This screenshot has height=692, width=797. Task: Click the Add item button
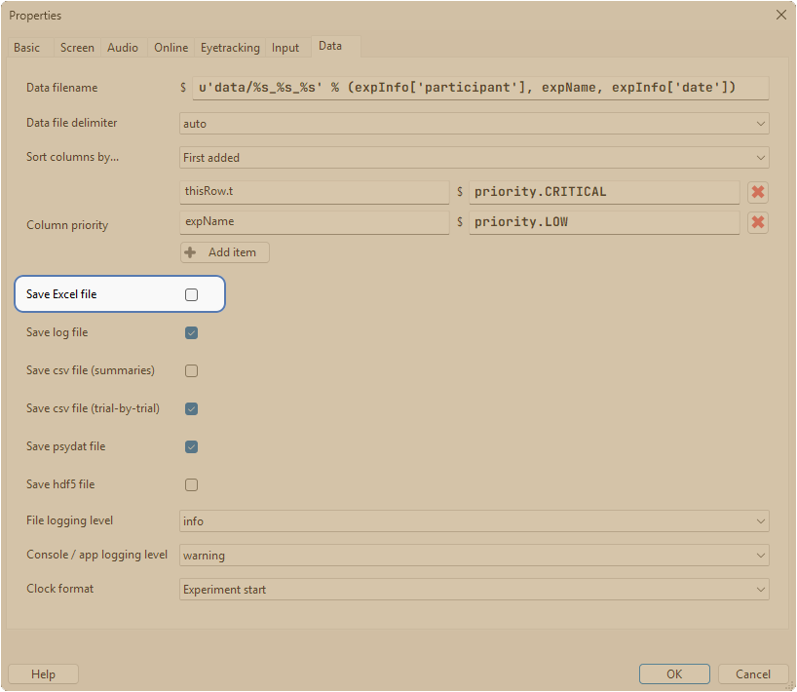pyautogui.click(x=225, y=252)
